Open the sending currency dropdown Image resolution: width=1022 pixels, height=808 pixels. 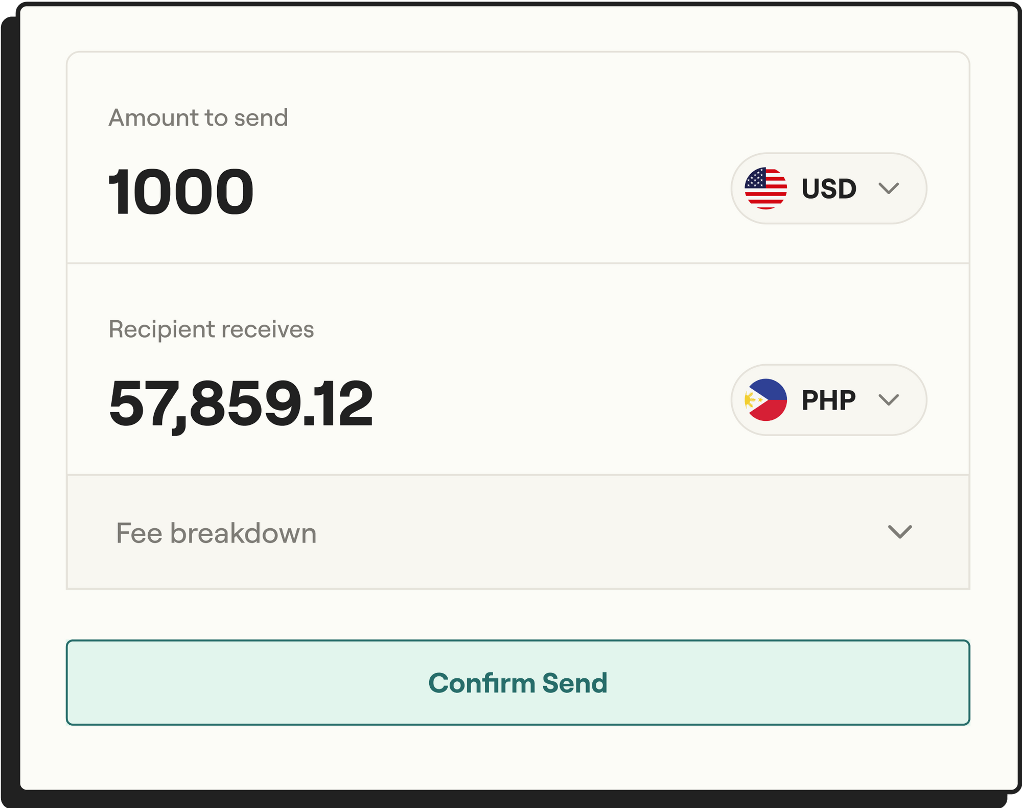coord(829,189)
